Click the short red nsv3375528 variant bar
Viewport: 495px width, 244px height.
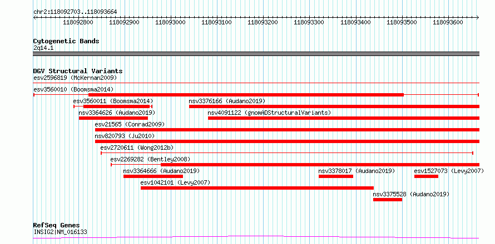[x=388, y=200]
